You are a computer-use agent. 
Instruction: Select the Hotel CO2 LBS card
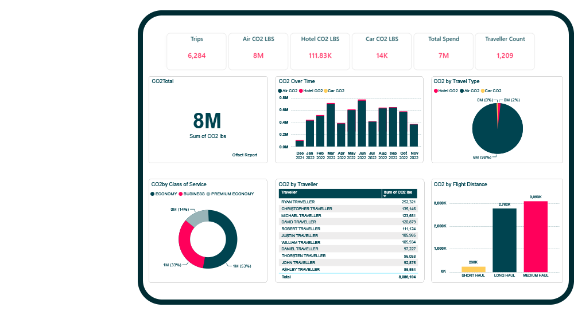[x=320, y=51]
